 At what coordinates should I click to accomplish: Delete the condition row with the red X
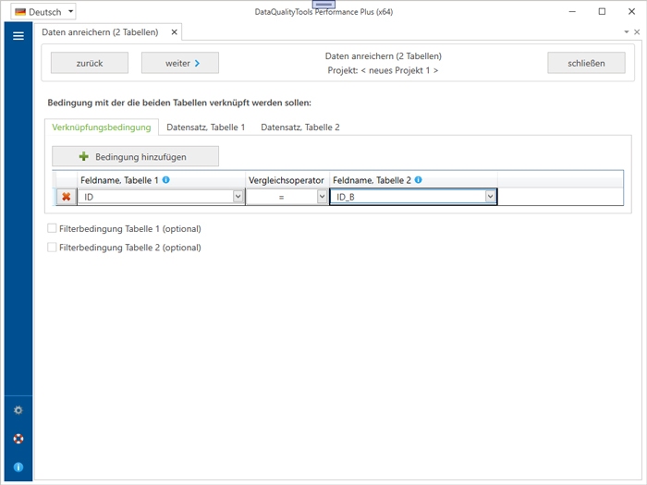tap(67, 197)
